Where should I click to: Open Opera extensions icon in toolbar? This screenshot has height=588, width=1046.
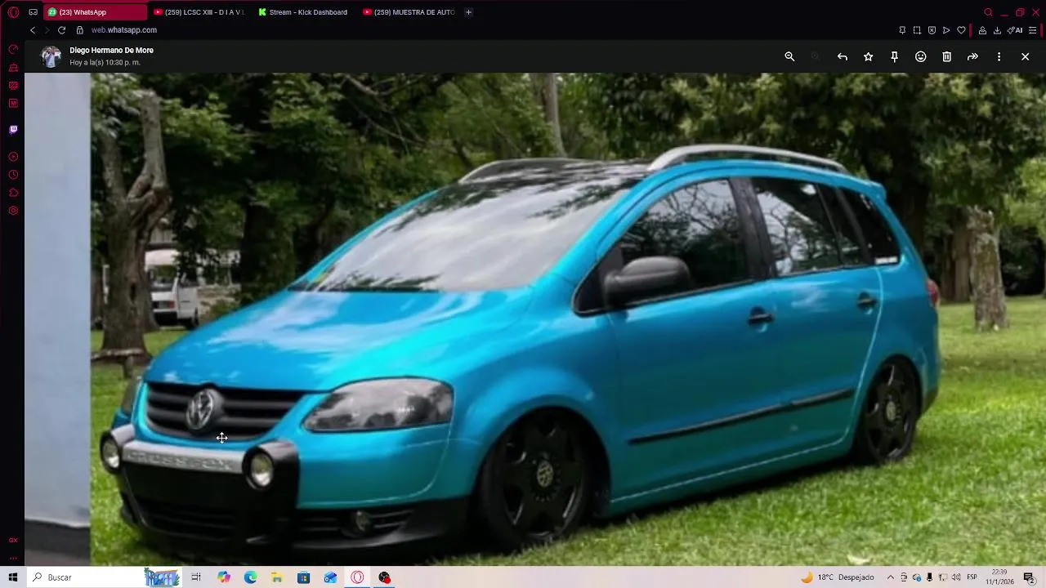tap(982, 30)
